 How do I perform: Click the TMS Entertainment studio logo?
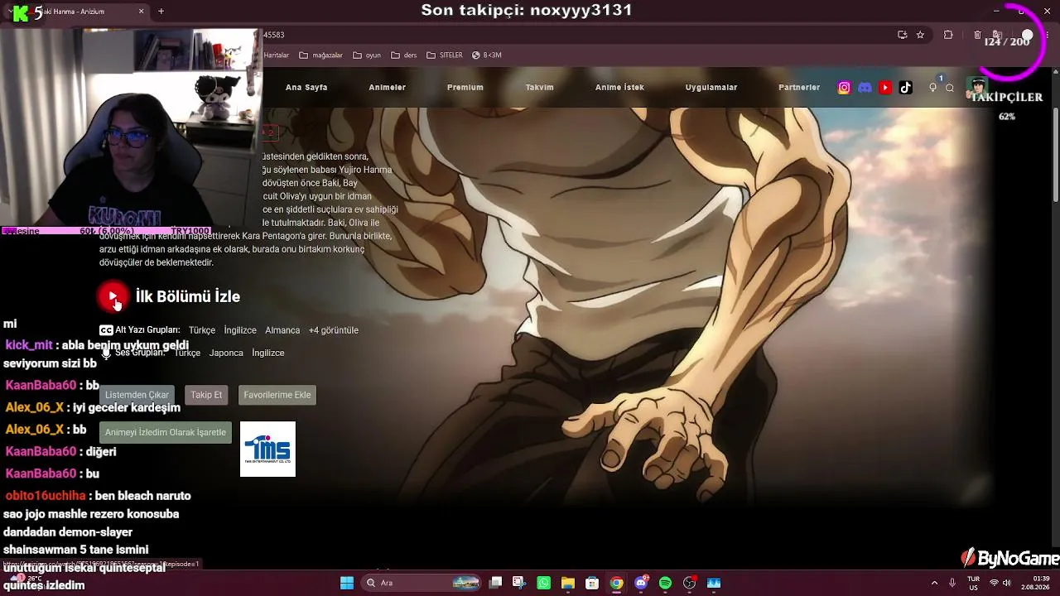point(267,449)
